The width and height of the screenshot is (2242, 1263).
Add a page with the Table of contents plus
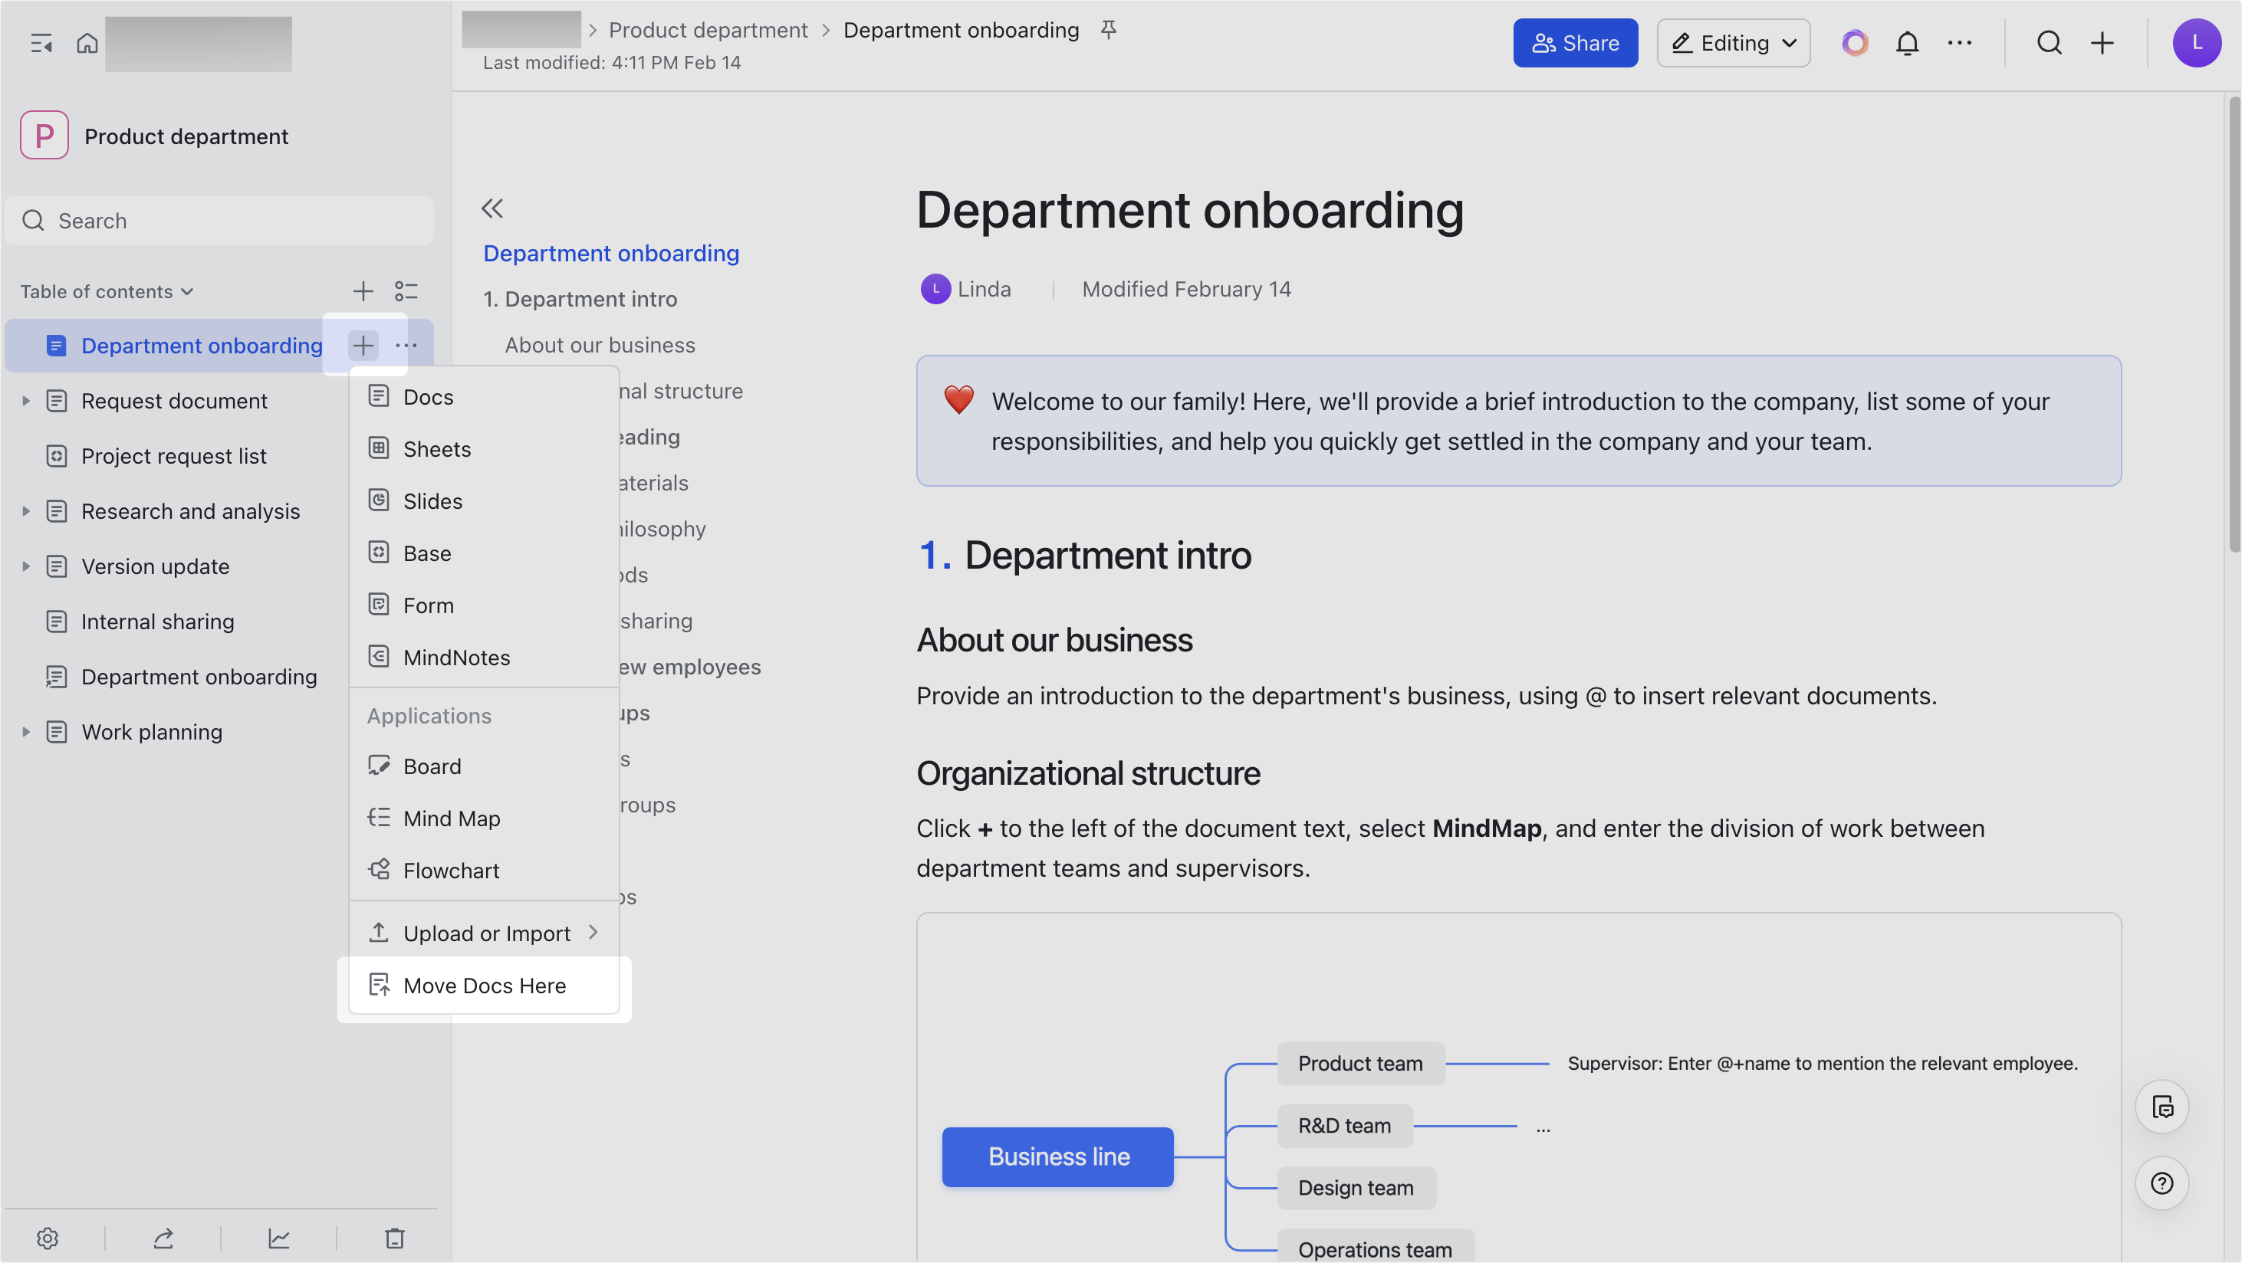click(363, 290)
